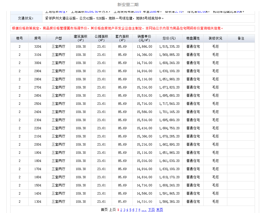266x213 pixels.
Task: Navigate to page 5 link
Action: [x=130, y=210]
